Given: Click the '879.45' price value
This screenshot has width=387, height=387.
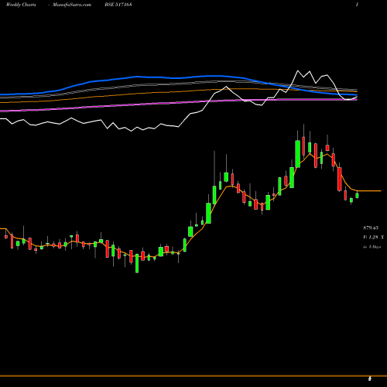Looking at the screenshot, I should [371, 228].
